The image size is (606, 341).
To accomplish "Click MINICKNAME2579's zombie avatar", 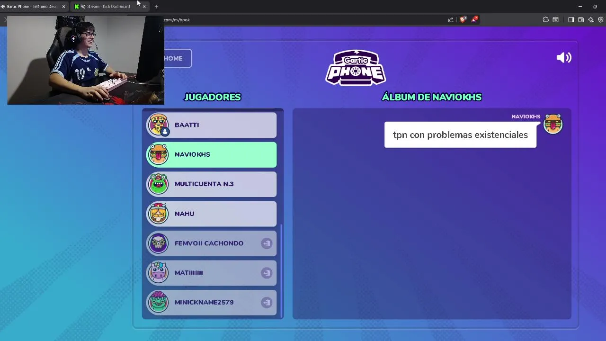I will tap(158, 302).
